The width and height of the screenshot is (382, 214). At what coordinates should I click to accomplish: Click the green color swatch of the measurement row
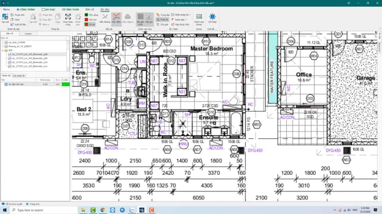(66, 84)
